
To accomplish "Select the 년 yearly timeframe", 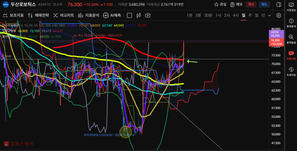I will coord(263,15).
